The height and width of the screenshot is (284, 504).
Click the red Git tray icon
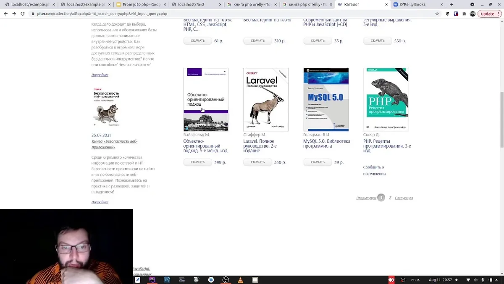click(x=391, y=280)
